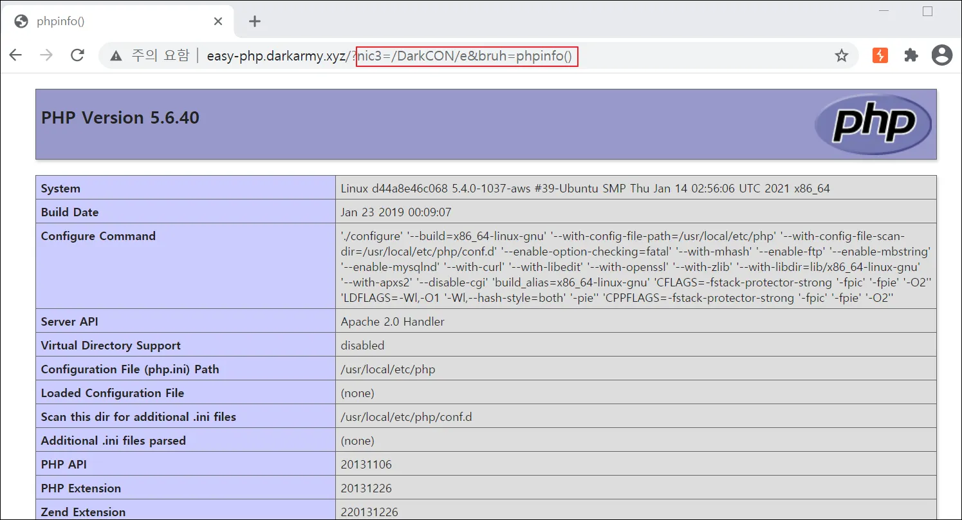Click the '20131106' PHP API value

[366, 465]
